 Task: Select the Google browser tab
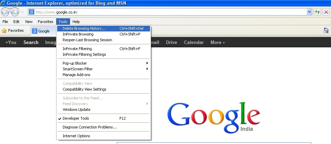pyautogui.click(x=43, y=31)
